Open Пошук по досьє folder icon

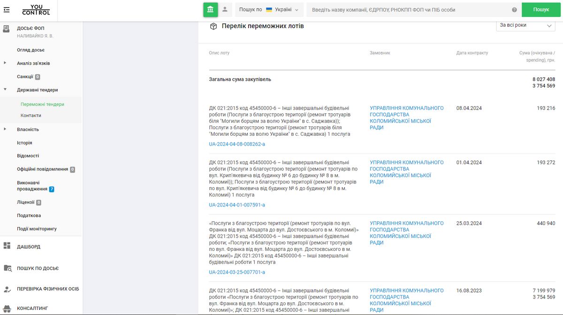(7, 268)
